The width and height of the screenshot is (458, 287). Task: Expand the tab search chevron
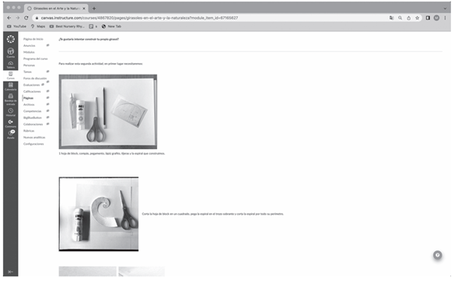pyautogui.click(x=445, y=9)
